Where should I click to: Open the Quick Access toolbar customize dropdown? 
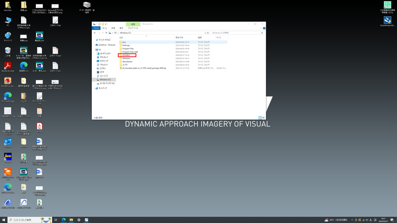click(x=106, y=24)
